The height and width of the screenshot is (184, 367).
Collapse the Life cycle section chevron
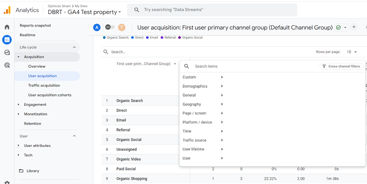[x=74, y=47]
